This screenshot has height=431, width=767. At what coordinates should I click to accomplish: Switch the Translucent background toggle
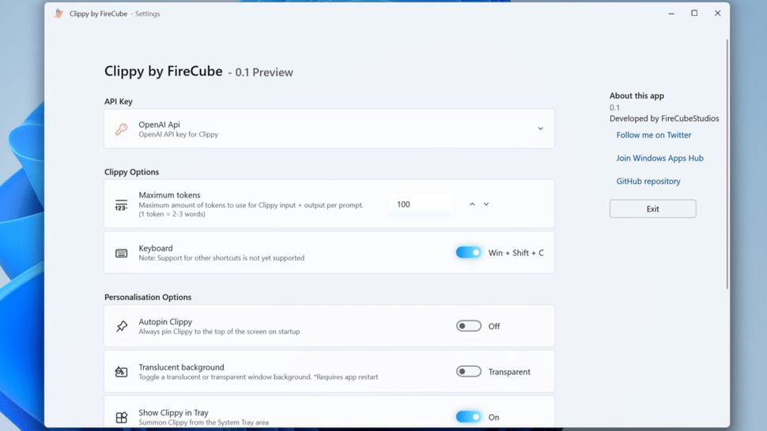tap(468, 372)
